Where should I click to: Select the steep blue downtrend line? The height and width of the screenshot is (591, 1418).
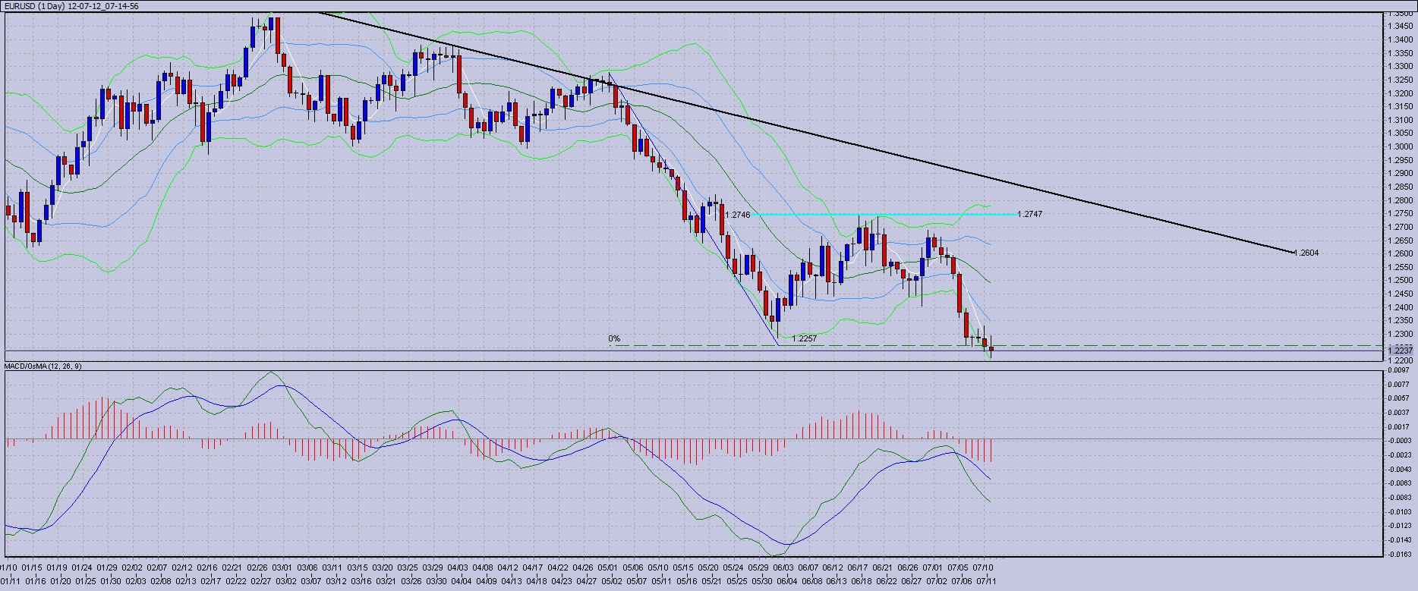(x=698, y=220)
